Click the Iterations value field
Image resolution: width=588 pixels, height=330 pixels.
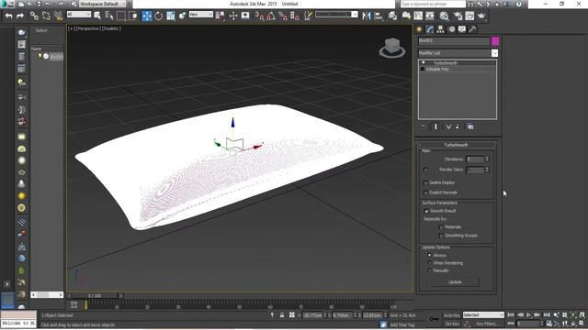[x=475, y=159]
